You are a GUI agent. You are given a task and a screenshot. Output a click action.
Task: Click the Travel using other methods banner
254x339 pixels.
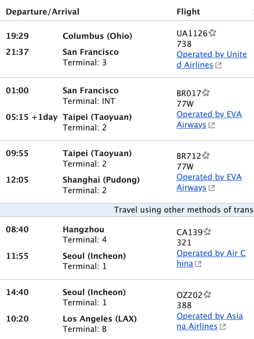(x=127, y=210)
